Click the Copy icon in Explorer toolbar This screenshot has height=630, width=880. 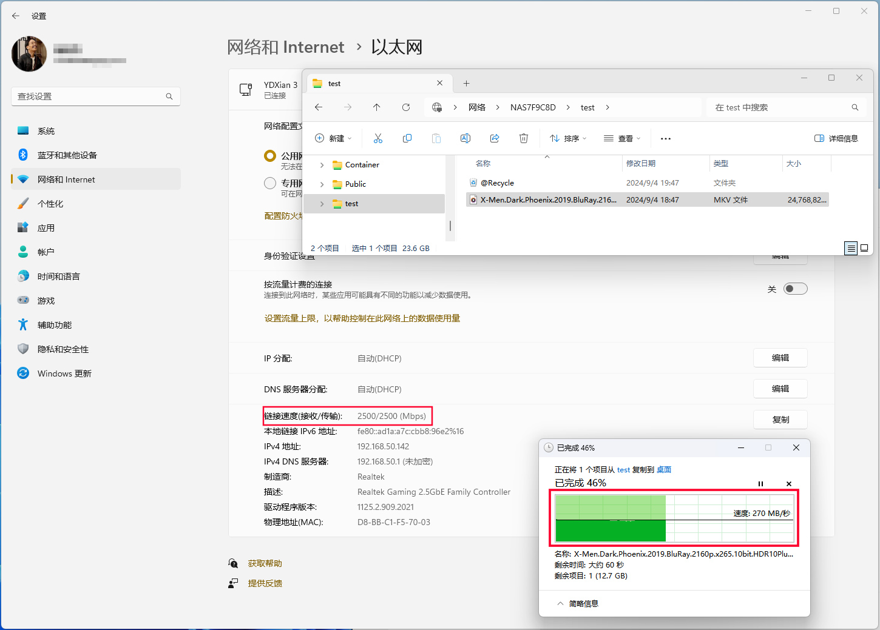click(x=407, y=139)
